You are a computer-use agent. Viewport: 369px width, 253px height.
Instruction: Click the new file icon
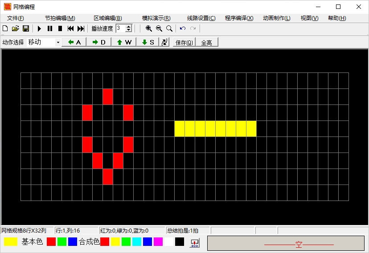(5, 28)
